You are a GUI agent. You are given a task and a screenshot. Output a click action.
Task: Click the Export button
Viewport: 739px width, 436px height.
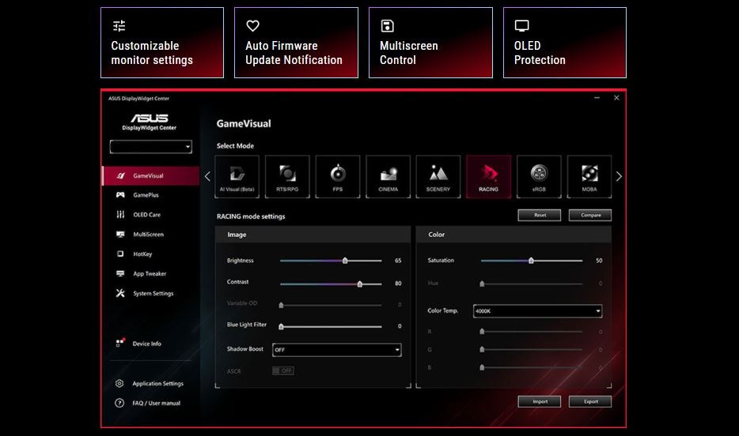(589, 401)
